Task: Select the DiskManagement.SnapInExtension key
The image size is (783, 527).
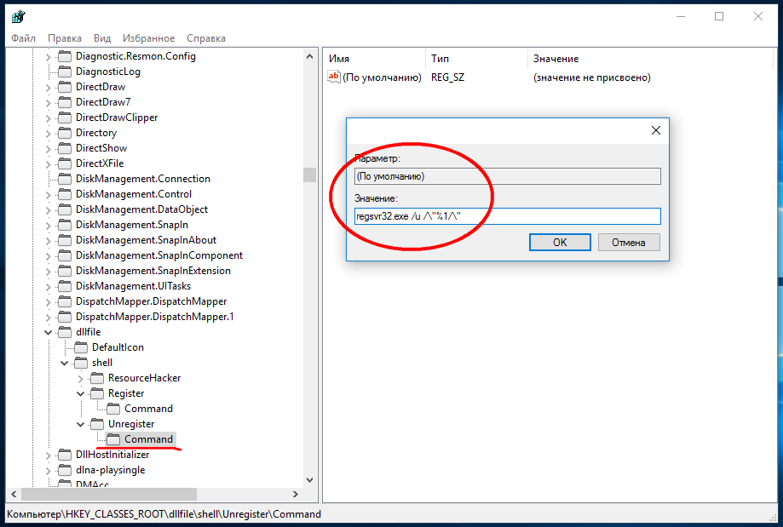Action: point(153,271)
